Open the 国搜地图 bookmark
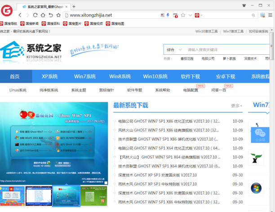This screenshot has height=212, width=275. click(x=115, y=23)
